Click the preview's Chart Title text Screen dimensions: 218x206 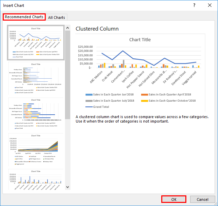pyautogui.click(x=140, y=40)
